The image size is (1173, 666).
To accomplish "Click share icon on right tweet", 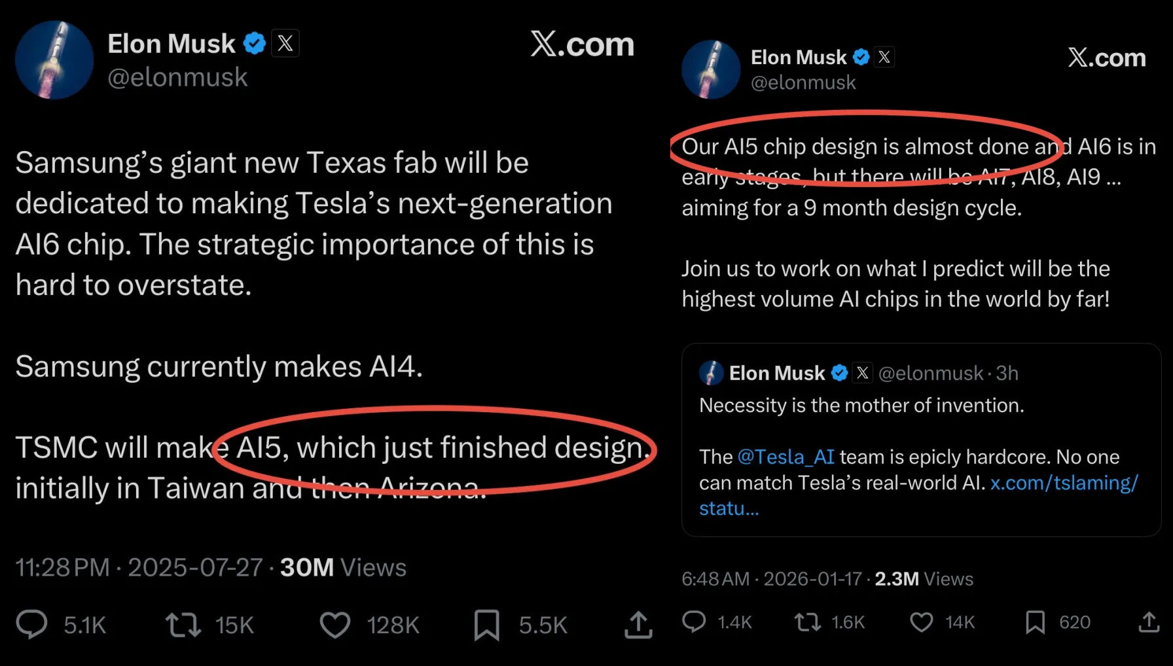I will [1149, 622].
